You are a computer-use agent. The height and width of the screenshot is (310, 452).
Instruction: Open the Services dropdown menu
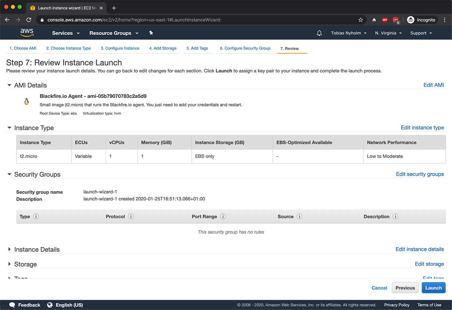pos(66,33)
